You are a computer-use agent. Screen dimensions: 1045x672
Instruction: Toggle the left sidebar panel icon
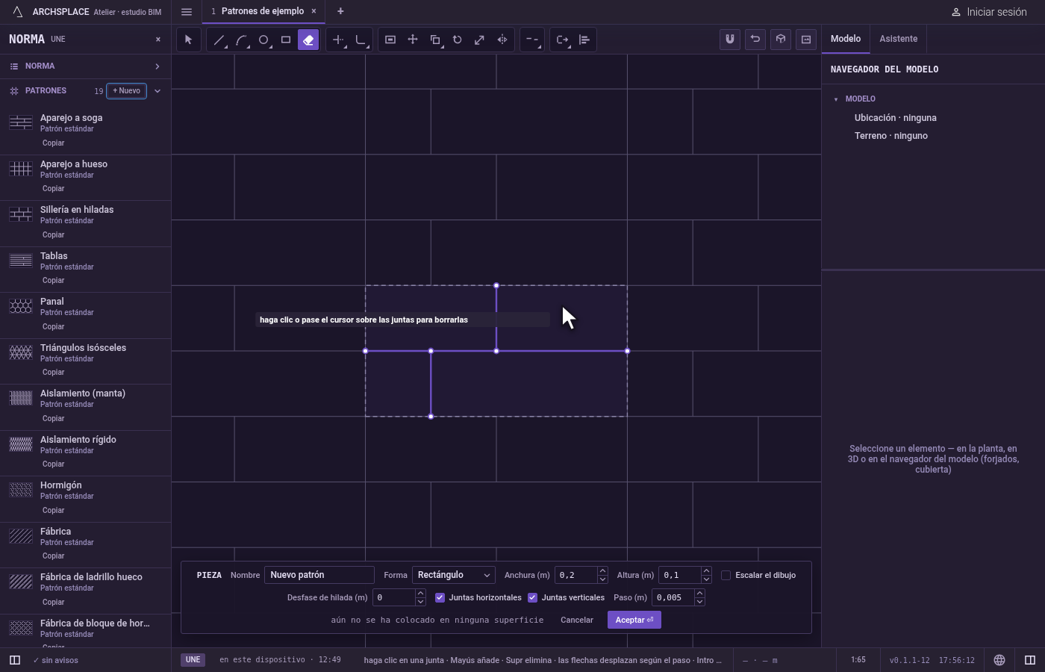point(14,660)
